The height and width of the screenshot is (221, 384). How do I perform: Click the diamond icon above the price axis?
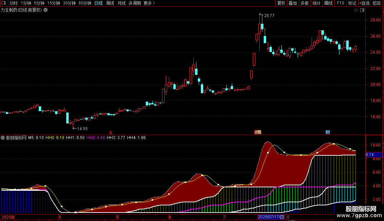tap(356, 10)
